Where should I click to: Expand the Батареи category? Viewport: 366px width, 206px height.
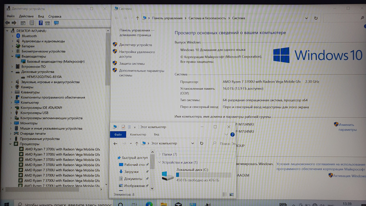click(12, 46)
